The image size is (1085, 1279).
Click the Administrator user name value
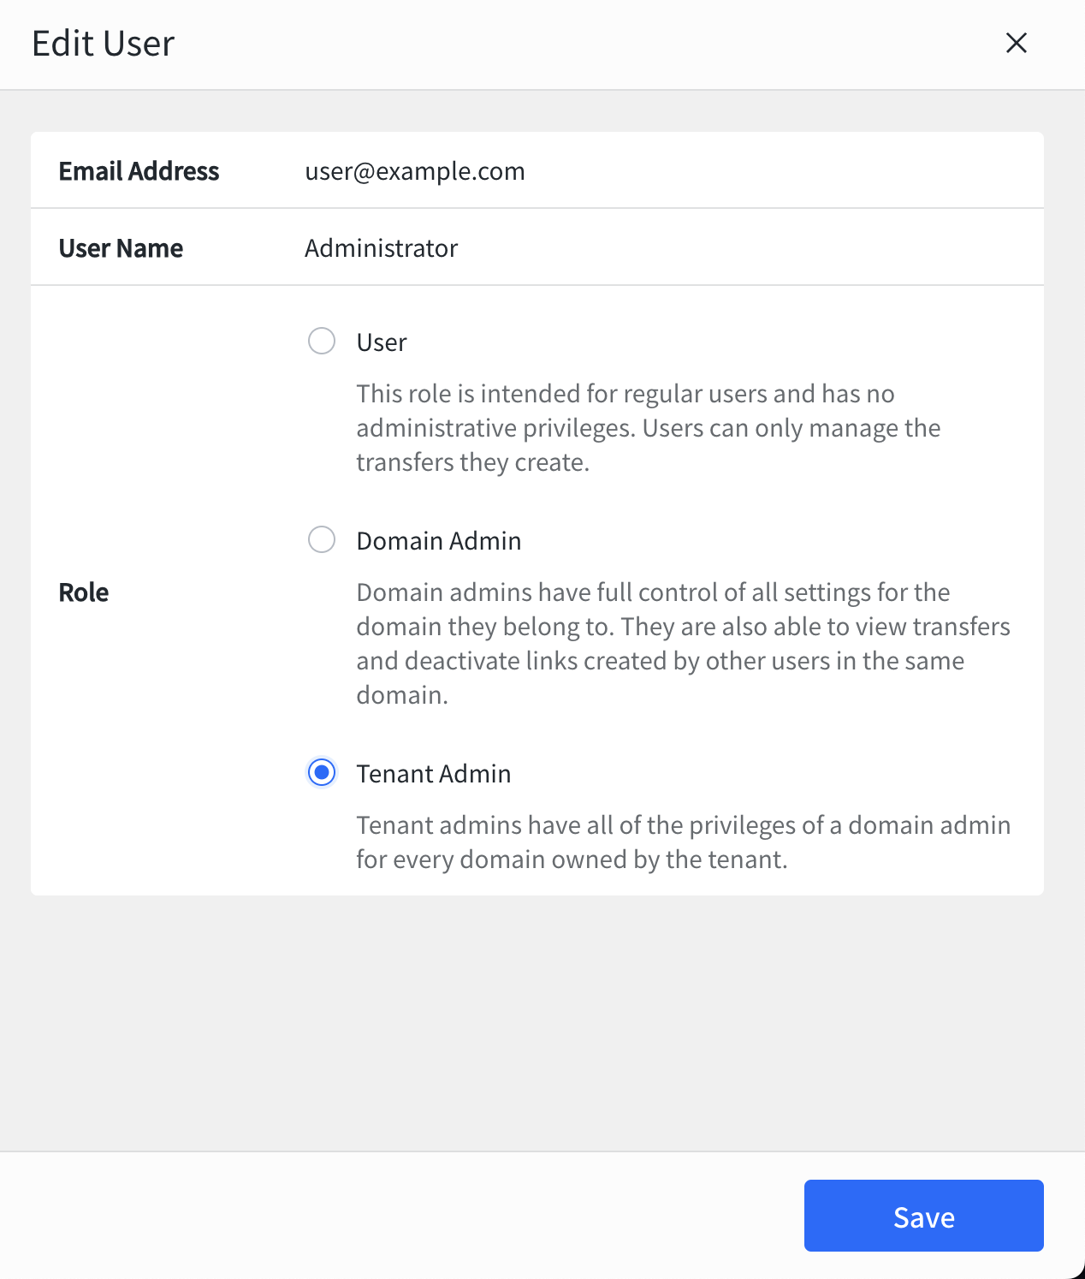pos(382,248)
